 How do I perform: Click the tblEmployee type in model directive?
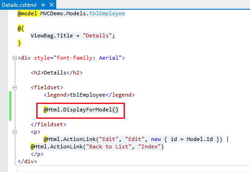[x=107, y=13]
